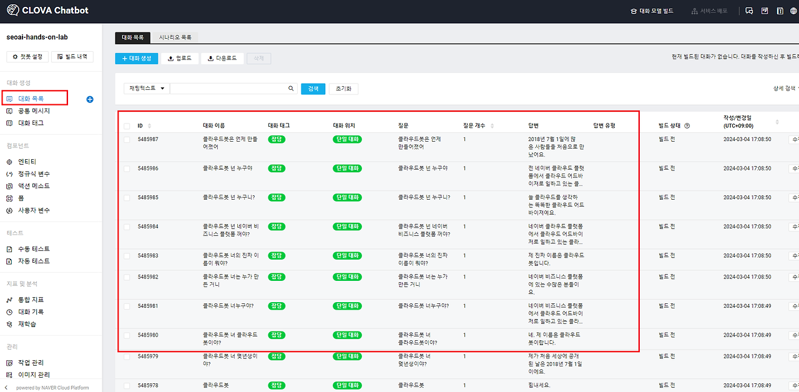
Task: Open 재학습 in the sidebar
Action: pos(27,324)
